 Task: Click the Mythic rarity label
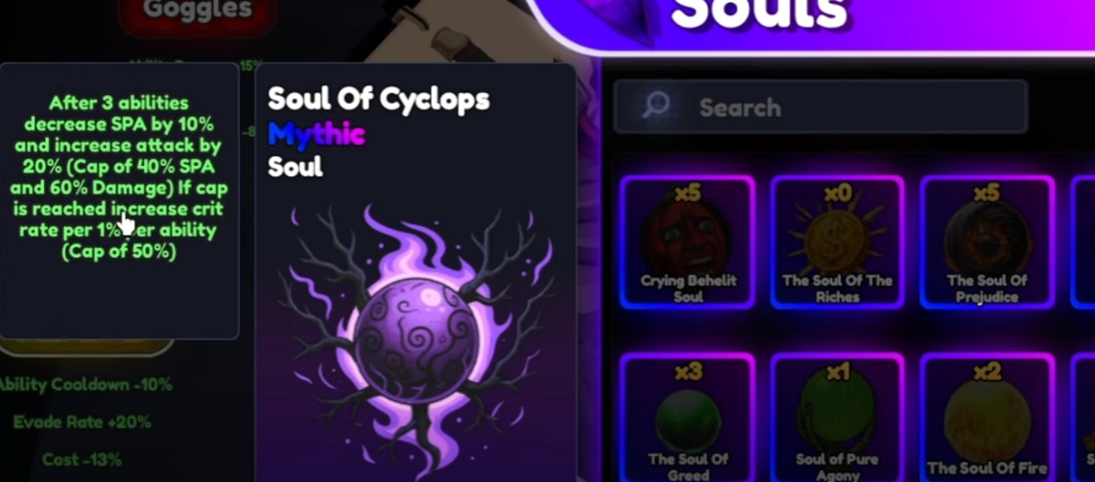[x=317, y=133]
